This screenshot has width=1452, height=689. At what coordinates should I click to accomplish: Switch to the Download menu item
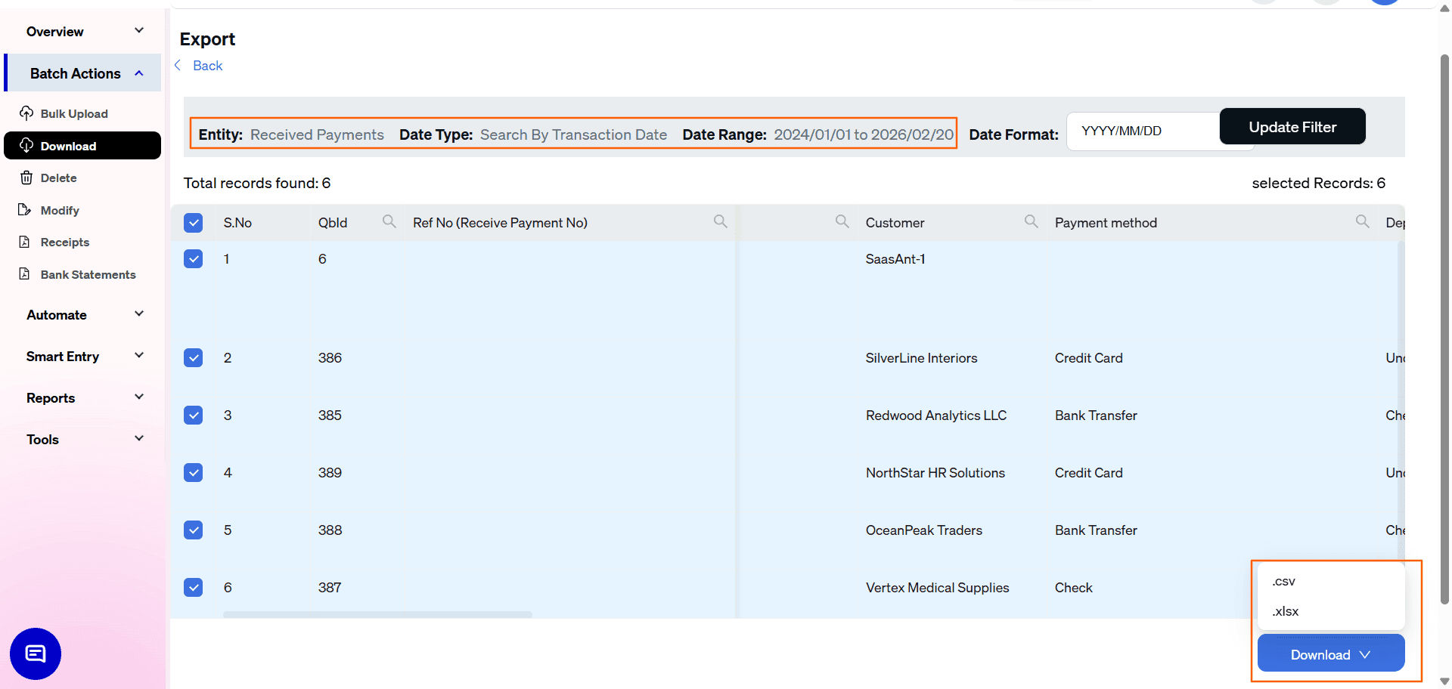68,146
